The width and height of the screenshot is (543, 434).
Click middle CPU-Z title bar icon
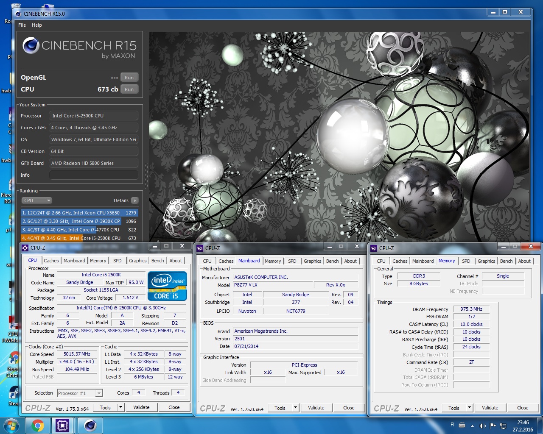[x=200, y=248]
